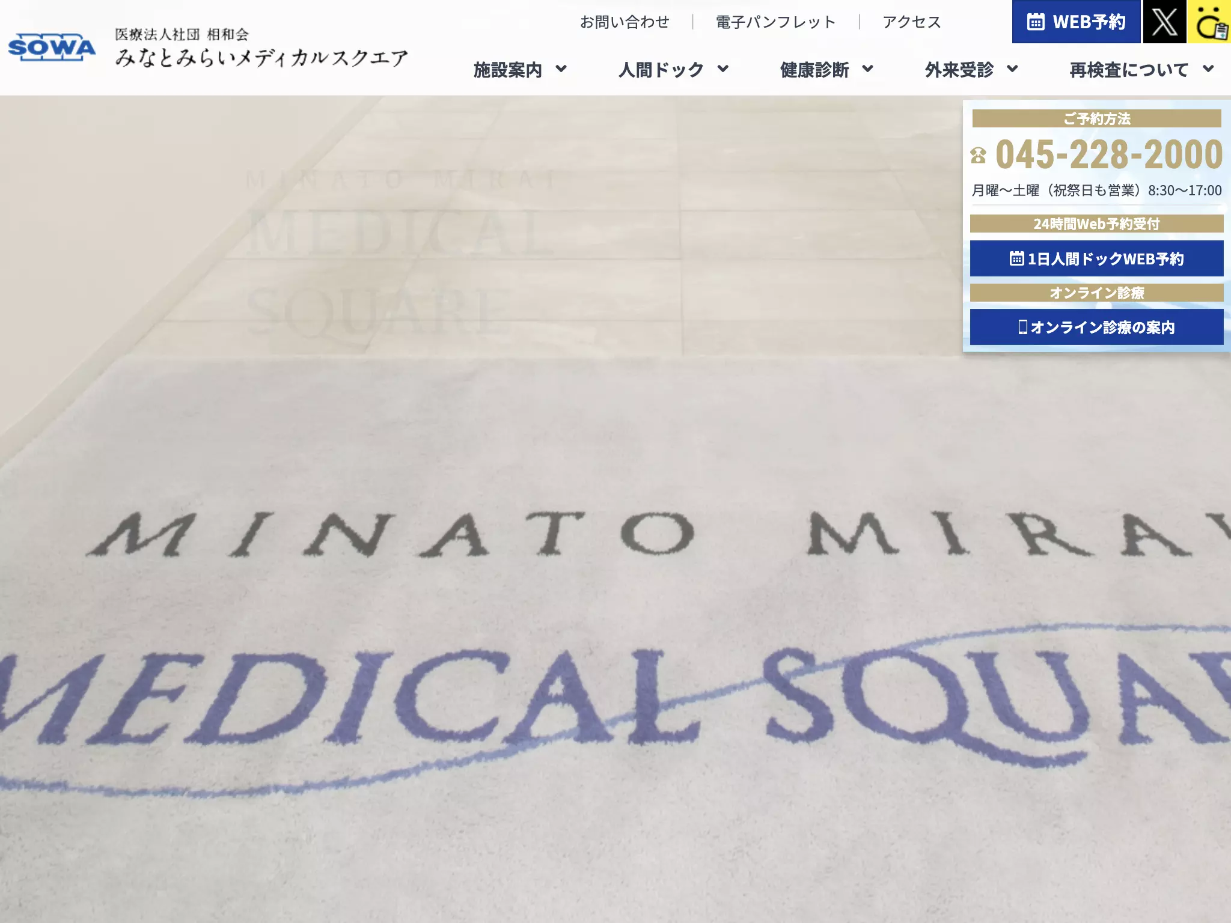Viewport: 1231px width, 923px height.
Task: Open the 人間ドック menu item
Action: (x=661, y=70)
